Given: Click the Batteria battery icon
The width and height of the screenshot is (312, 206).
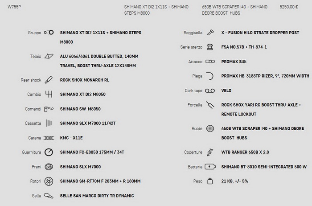Looking at the screenshot, I should click(210, 167).
